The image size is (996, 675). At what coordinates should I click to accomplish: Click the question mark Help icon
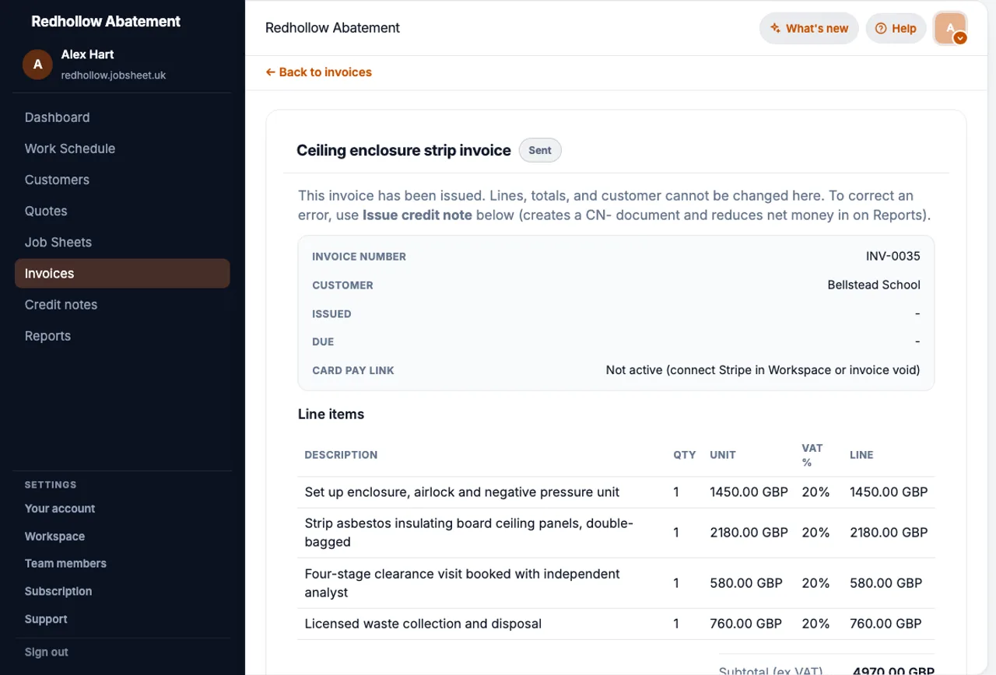tap(881, 28)
